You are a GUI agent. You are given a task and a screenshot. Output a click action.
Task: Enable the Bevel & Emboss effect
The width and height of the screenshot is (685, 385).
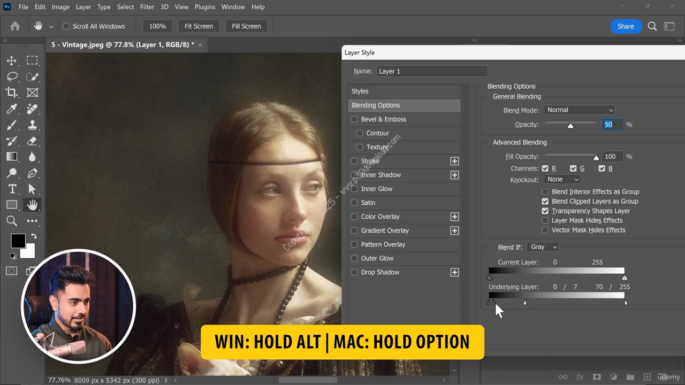click(354, 119)
